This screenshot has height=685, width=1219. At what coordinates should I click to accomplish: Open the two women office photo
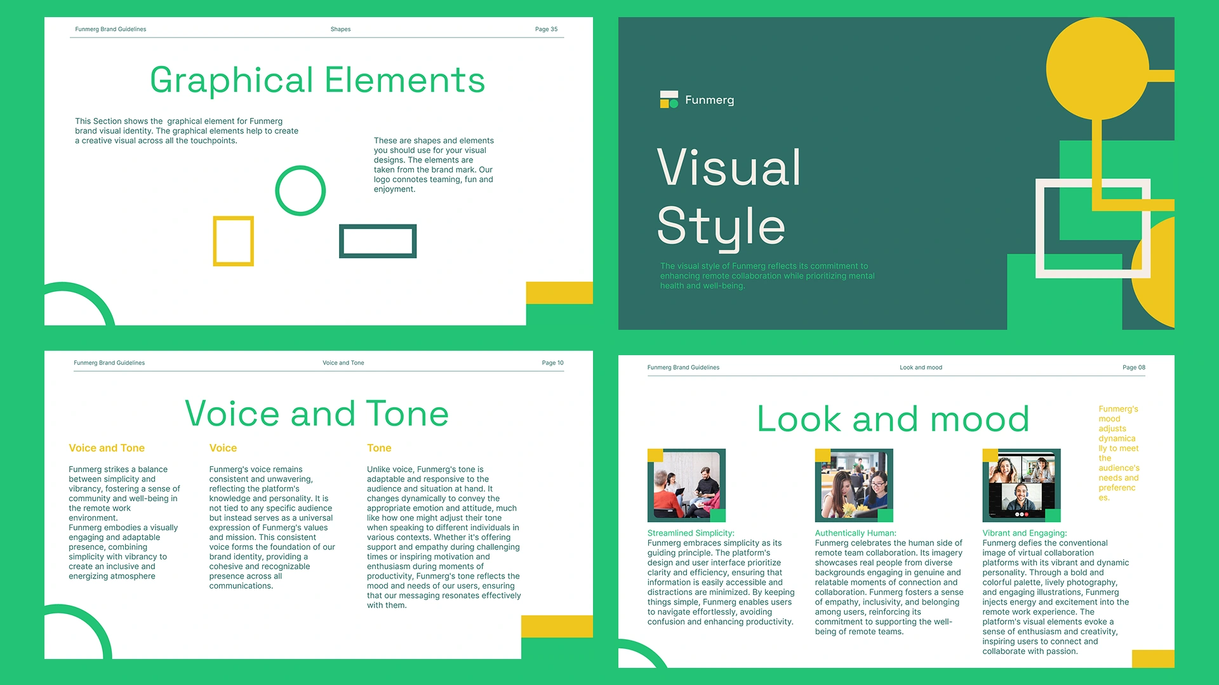[x=854, y=485]
